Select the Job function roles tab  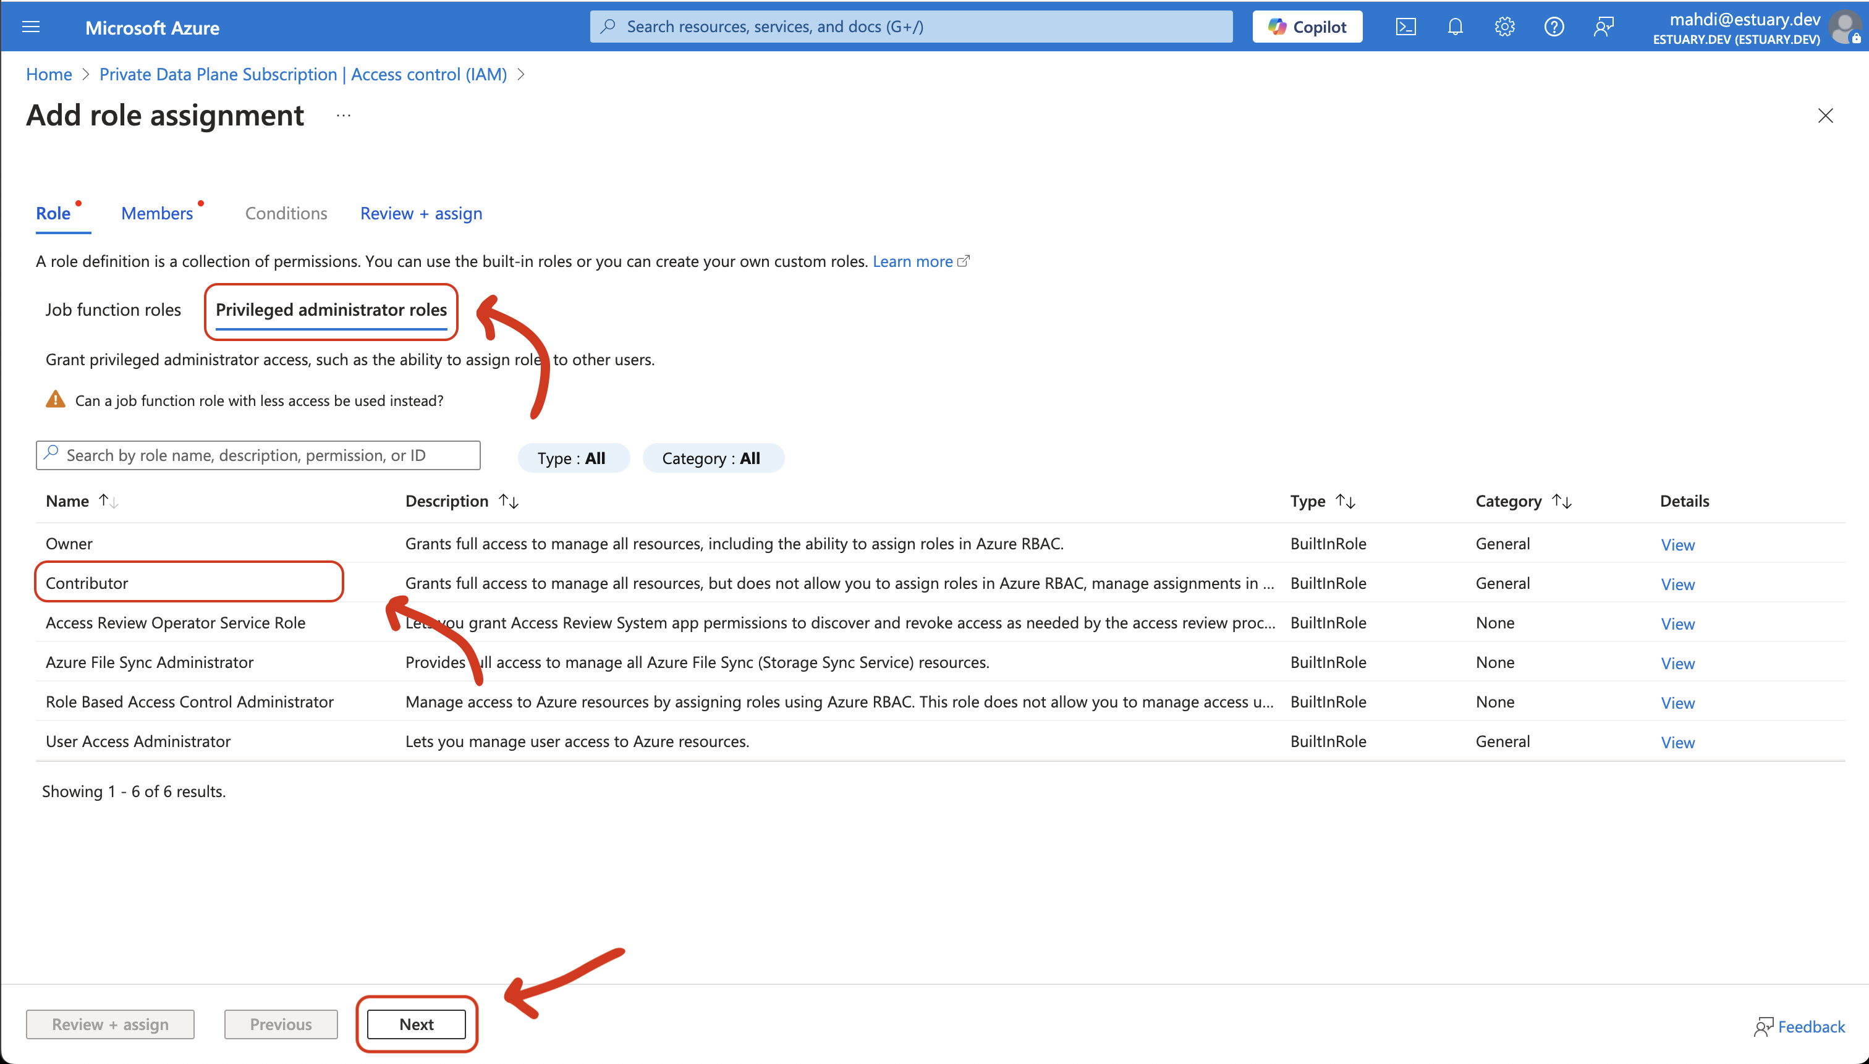click(113, 310)
